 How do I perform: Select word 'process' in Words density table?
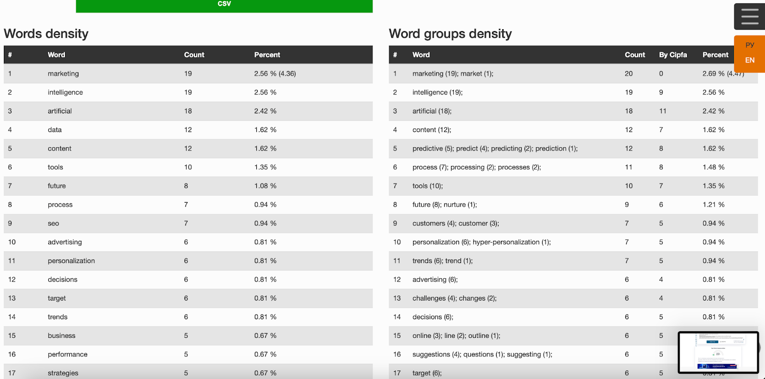[60, 205]
